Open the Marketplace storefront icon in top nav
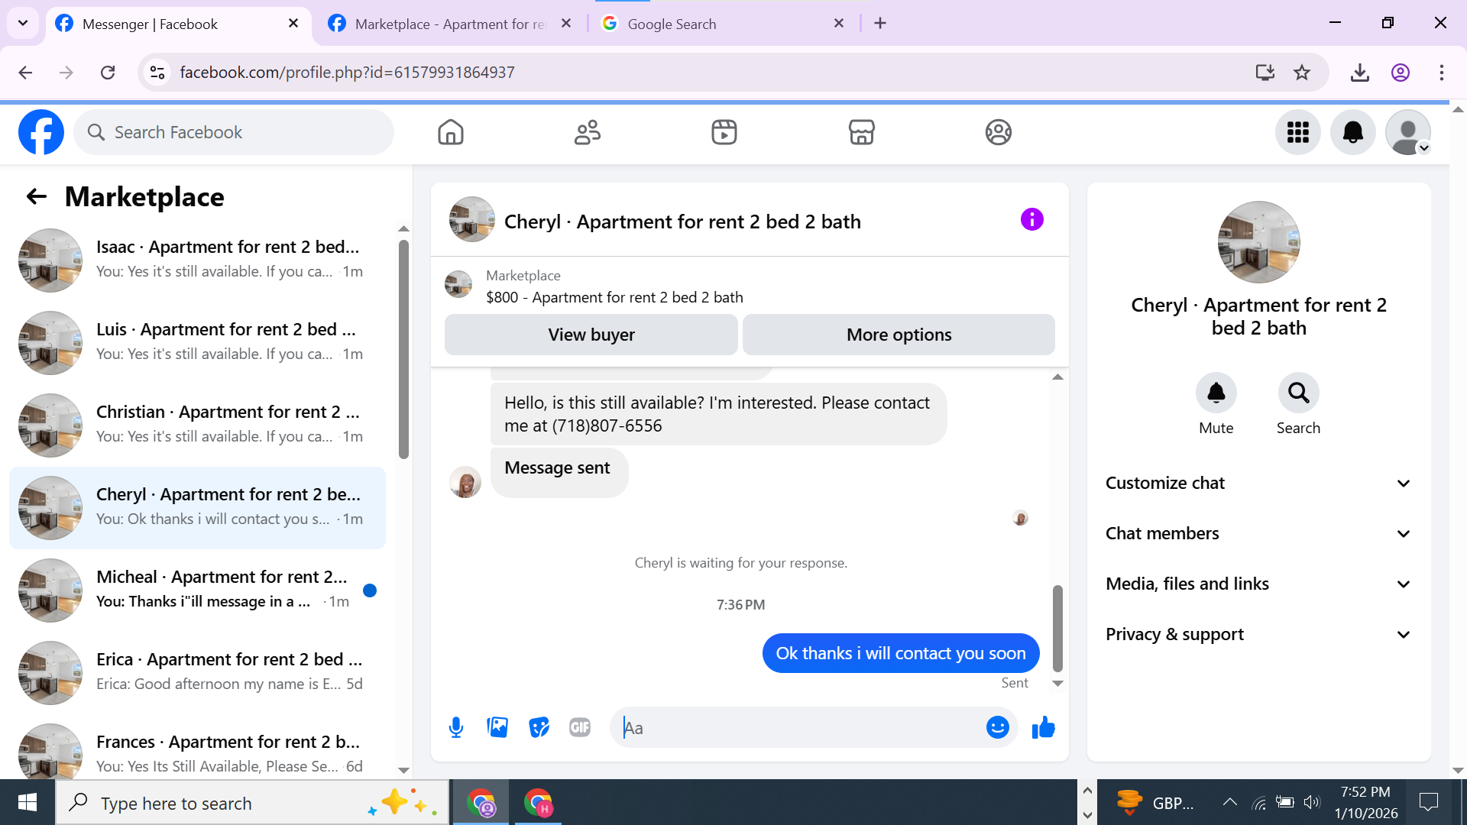 861,132
